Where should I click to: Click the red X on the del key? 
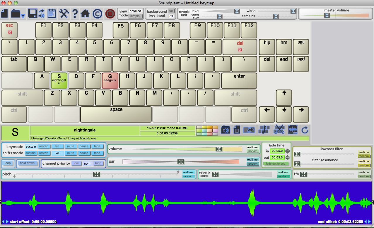coord(240,50)
